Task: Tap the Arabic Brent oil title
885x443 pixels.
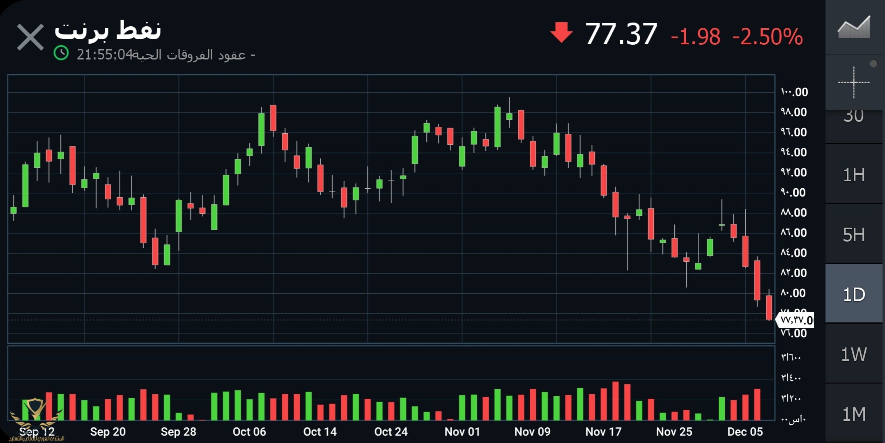Action: pyautogui.click(x=108, y=30)
